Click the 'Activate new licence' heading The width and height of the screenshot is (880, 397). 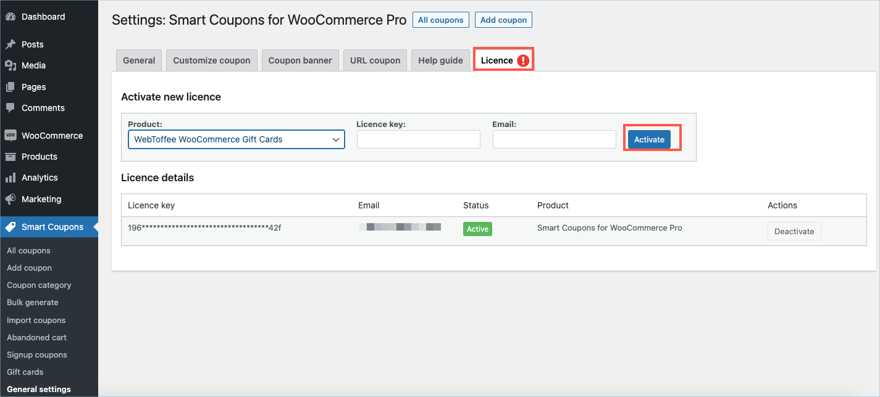pyautogui.click(x=171, y=97)
